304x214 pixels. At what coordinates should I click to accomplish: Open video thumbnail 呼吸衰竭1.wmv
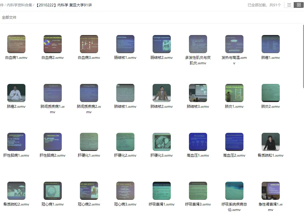tap(162, 191)
